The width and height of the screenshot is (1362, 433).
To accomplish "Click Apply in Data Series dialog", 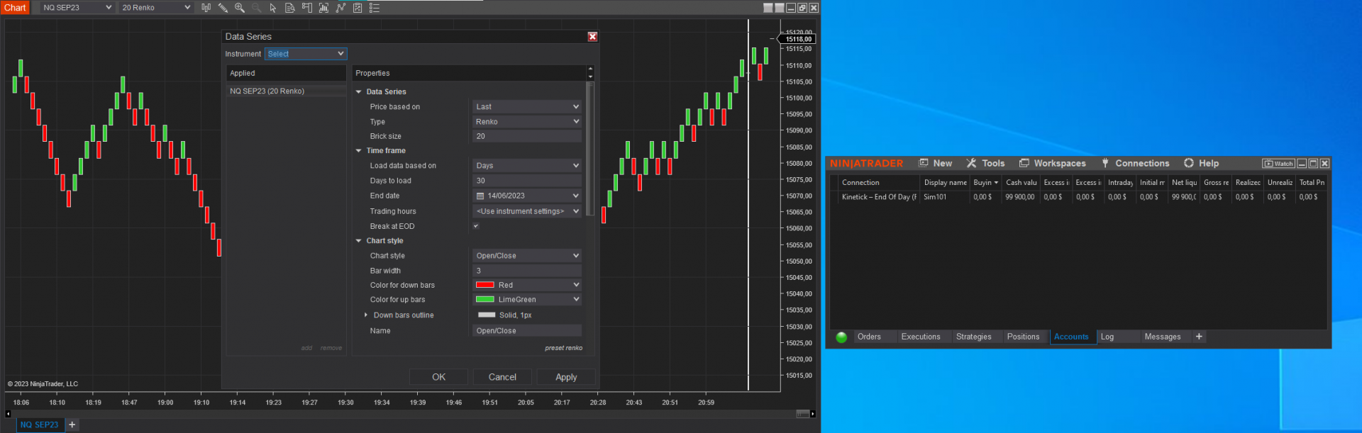I will [566, 378].
